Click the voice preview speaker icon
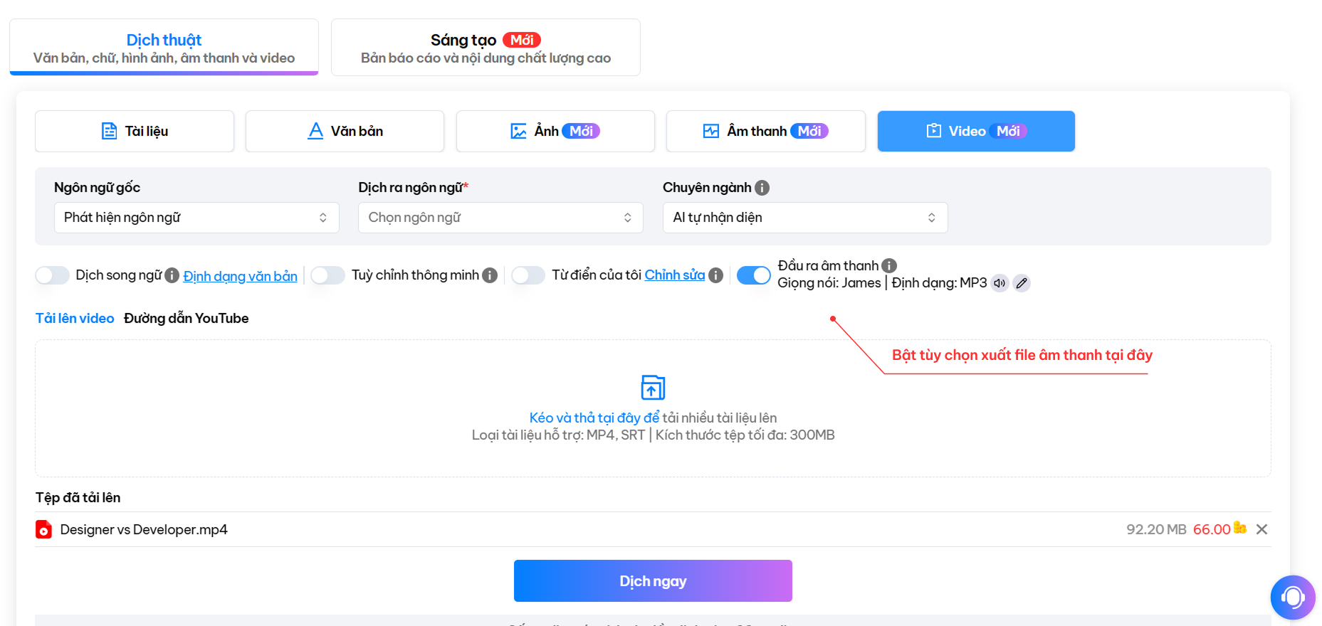 1000,283
